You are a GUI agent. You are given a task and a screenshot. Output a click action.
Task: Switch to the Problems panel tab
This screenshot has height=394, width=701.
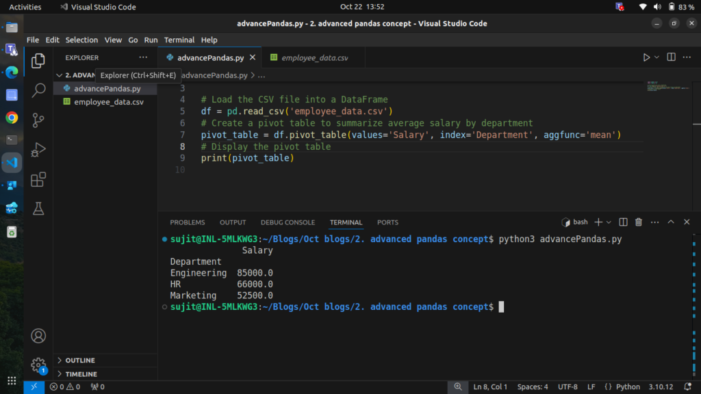[x=188, y=222]
